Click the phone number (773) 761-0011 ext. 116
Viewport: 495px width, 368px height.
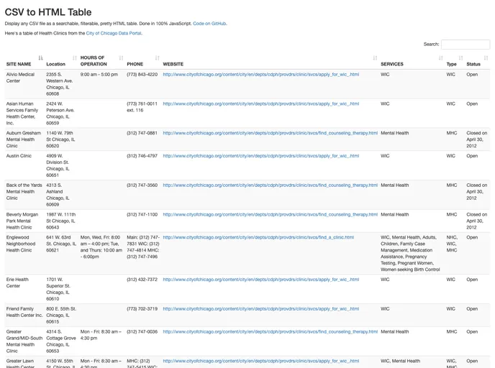click(142, 107)
